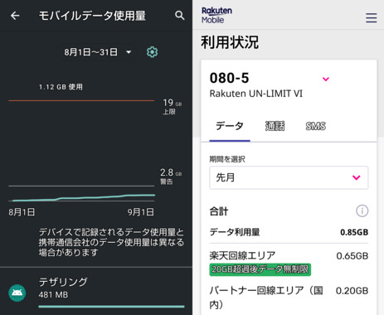Click the 20GB超過後データ無制限 green badge
Viewport: 384px width, 315px height.
click(x=260, y=269)
